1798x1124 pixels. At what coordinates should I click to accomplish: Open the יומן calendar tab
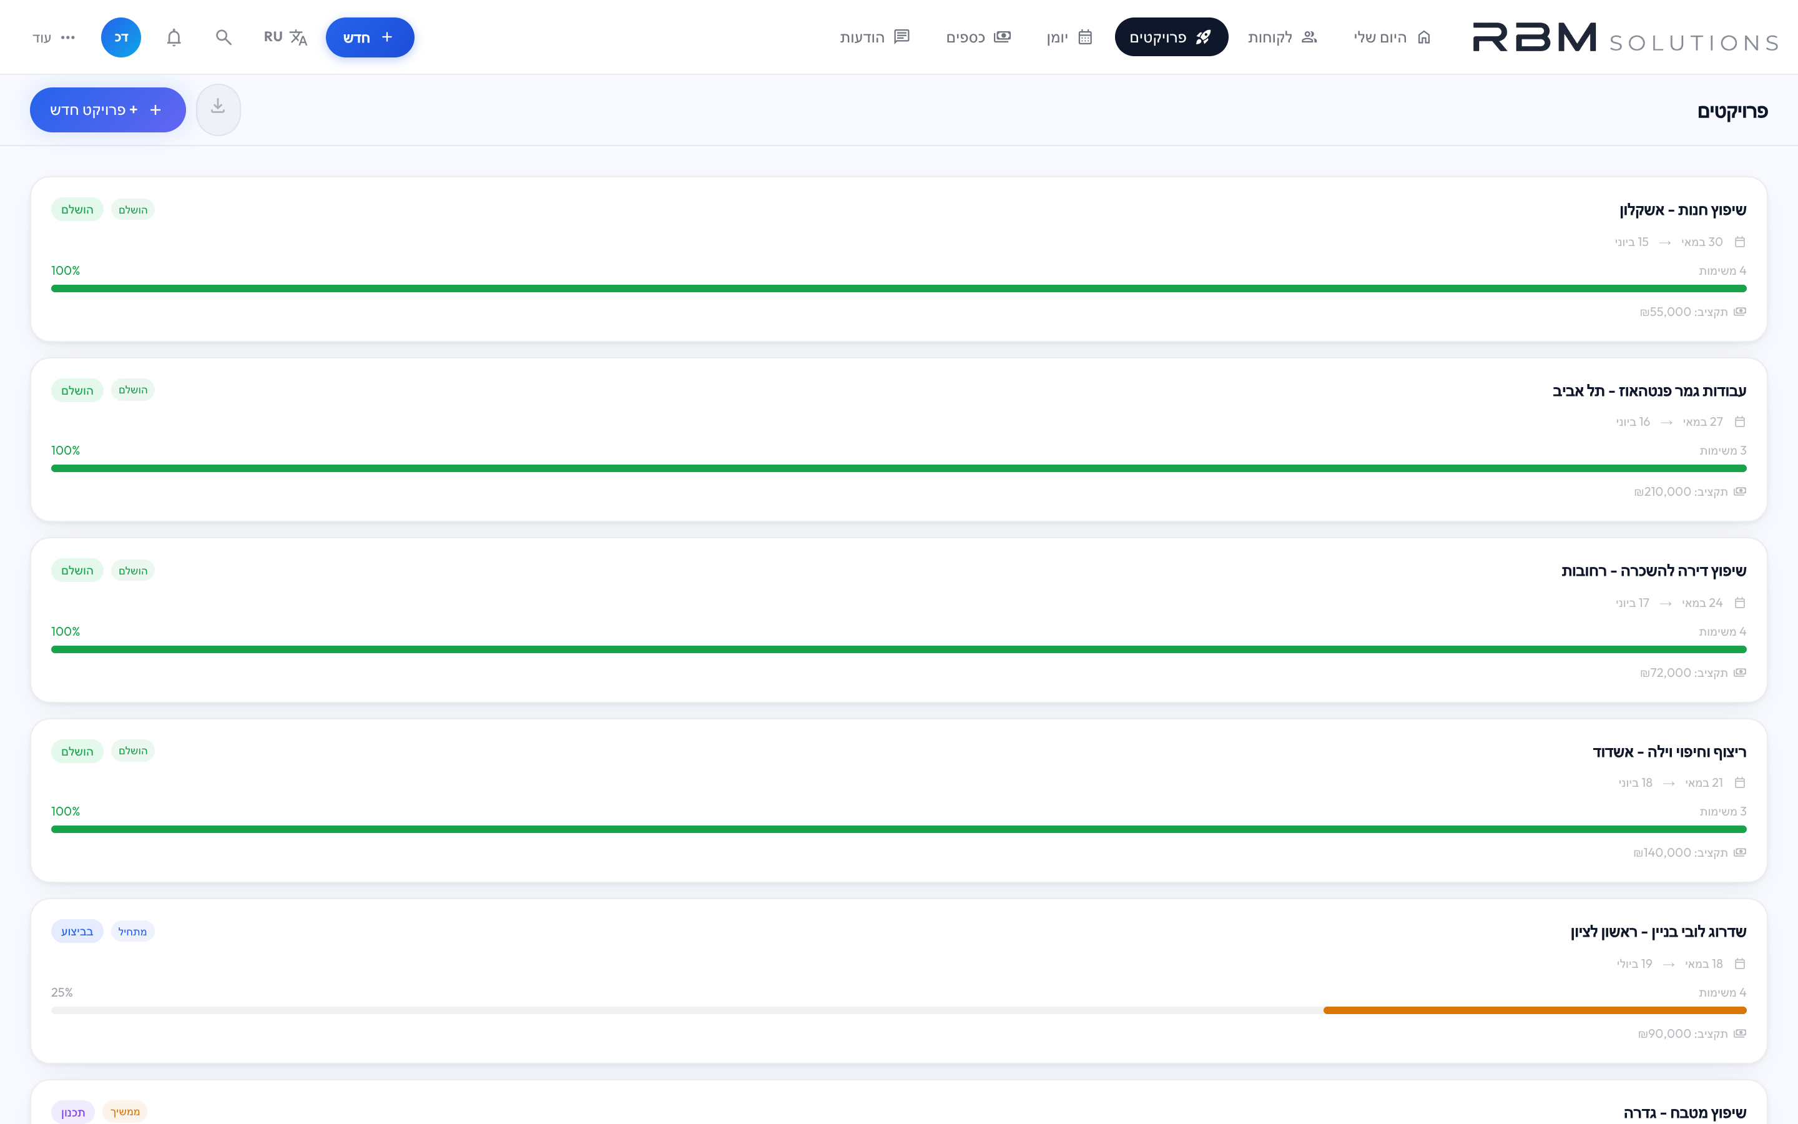pyautogui.click(x=1069, y=37)
